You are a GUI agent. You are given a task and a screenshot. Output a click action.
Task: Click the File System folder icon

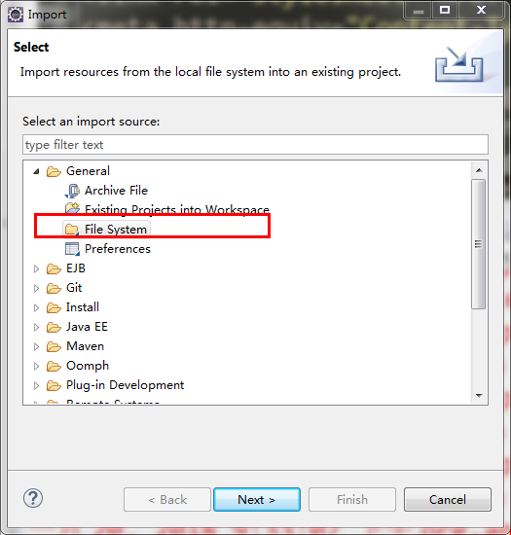(x=72, y=230)
